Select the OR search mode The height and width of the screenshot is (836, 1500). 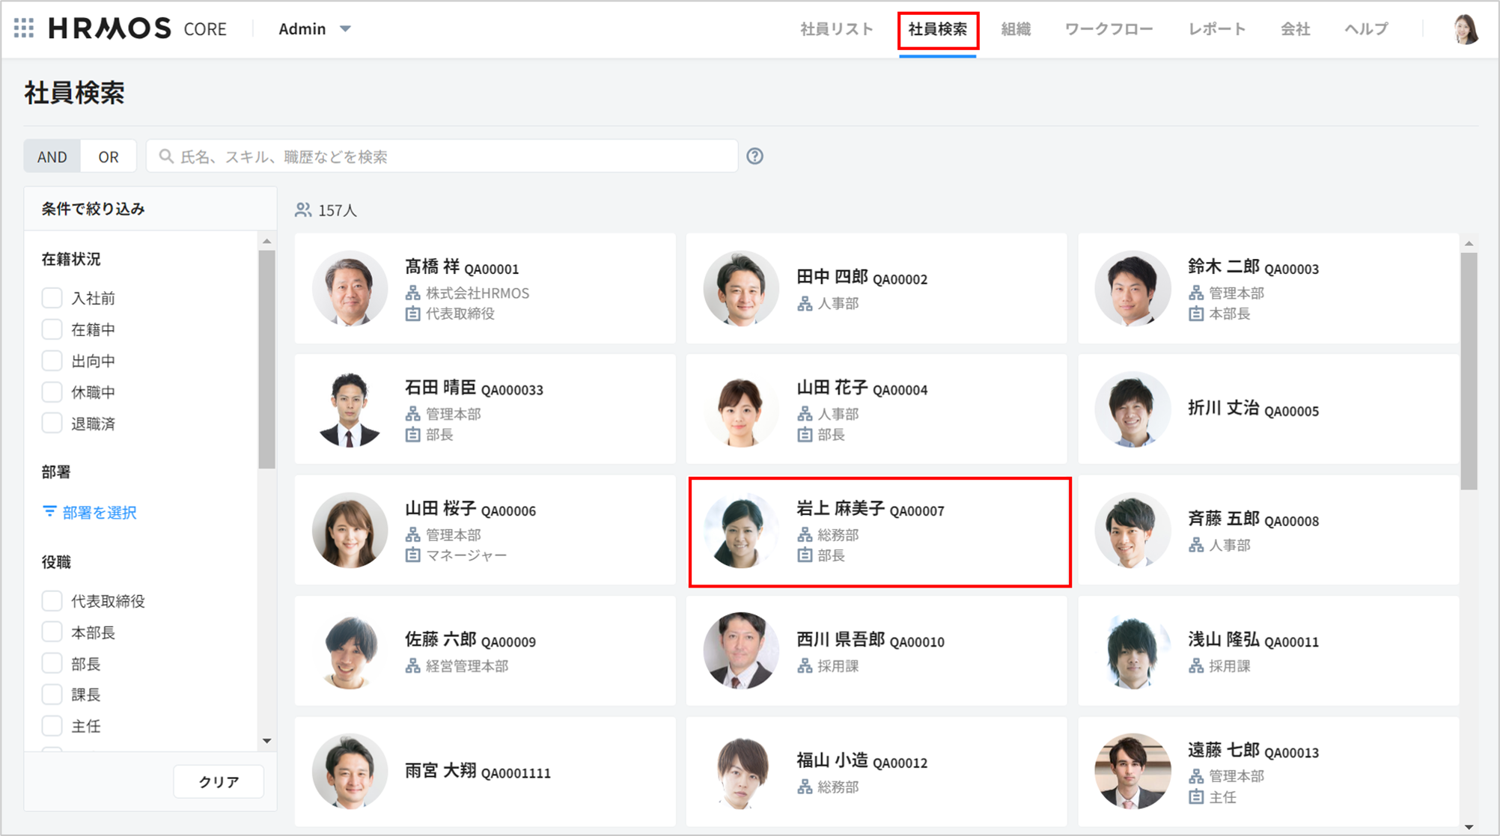click(109, 156)
